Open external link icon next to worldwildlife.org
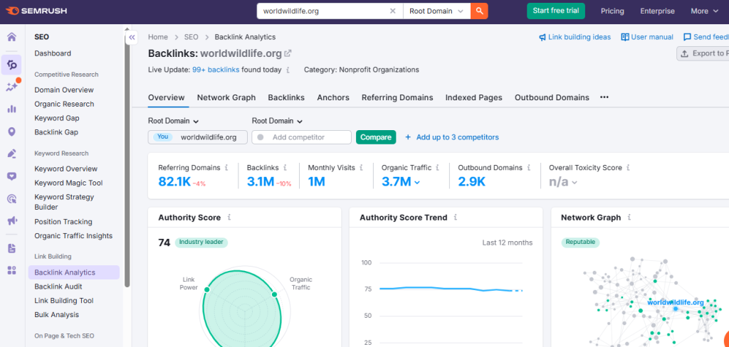This screenshot has width=729, height=347. (x=288, y=53)
